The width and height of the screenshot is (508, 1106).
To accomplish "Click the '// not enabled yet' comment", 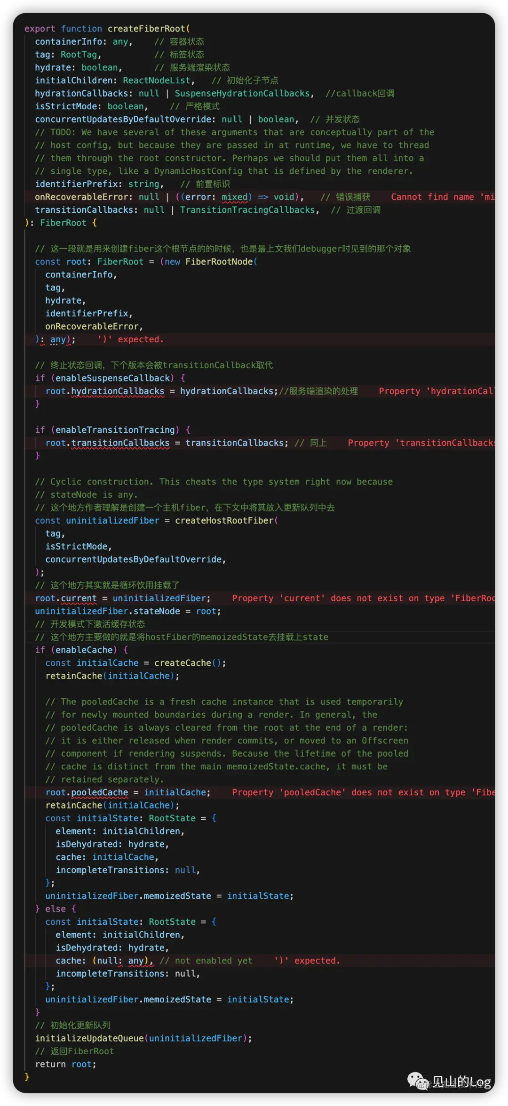I will pyautogui.click(x=206, y=961).
